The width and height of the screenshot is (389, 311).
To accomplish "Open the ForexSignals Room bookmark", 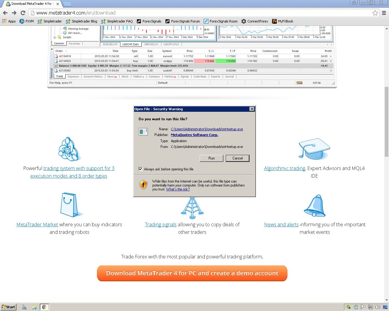I will (221, 21).
